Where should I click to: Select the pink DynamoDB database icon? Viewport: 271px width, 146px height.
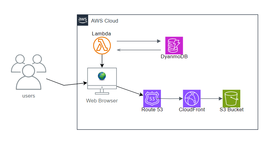click(174, 45)
